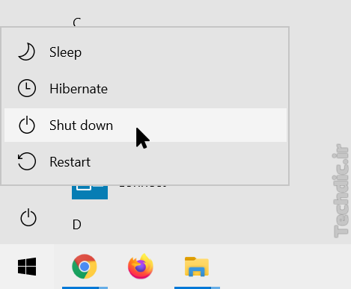The width and height of the screenshot is (351, 289).
Task: Open the Windows Start button
Action: pyautogui.click(x=27, y=267)
